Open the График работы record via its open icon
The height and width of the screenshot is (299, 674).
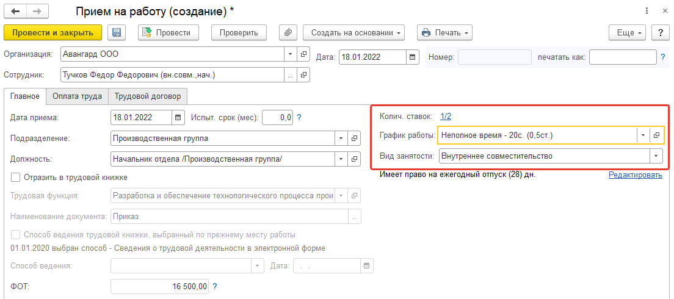(657, 135)
